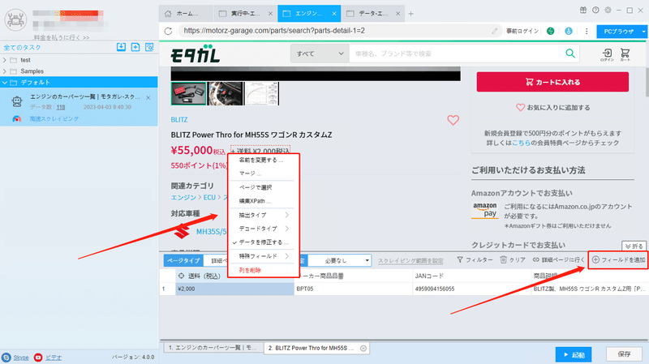Click the blue droplet icon in address bar
The height and width of the screenshot is (364, 649).
click(569, 31)
